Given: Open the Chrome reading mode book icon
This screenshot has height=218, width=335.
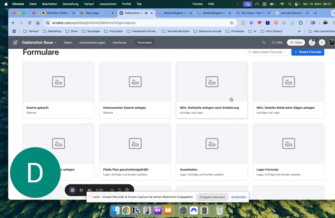Looking at the screenshot, I should [x=313, y=23].
